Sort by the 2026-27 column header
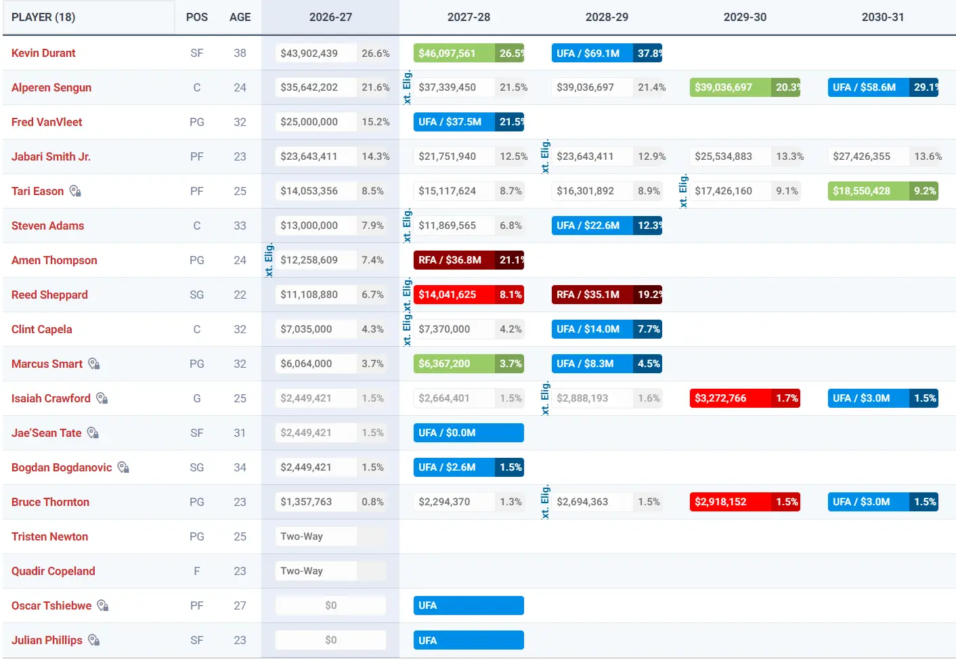 pos(330,17)
